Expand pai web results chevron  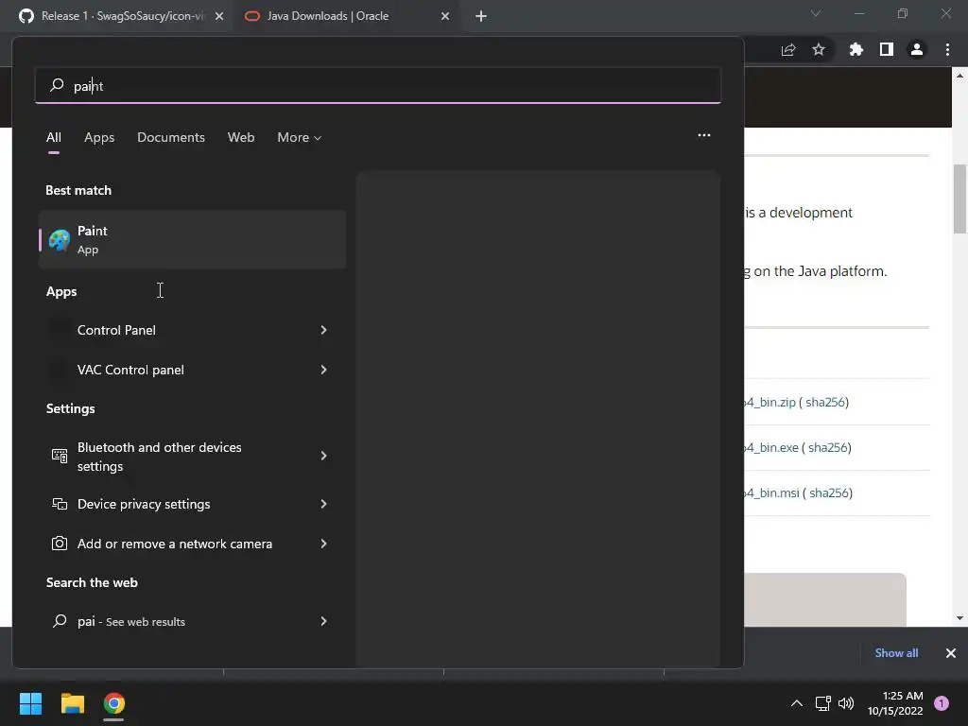coord(323,621)
